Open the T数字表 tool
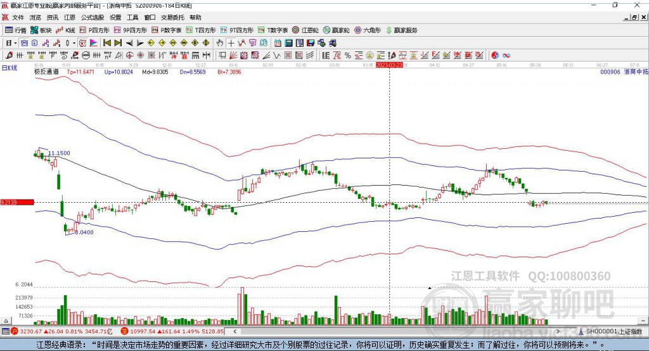This screenshot has width=649, height=351. tap(273, 30)
